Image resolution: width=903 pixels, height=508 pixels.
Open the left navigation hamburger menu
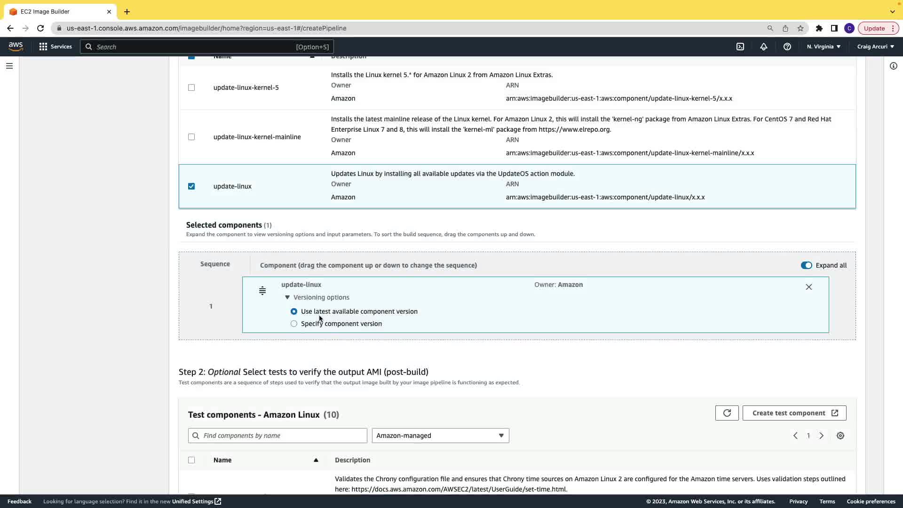click(9, 66)
